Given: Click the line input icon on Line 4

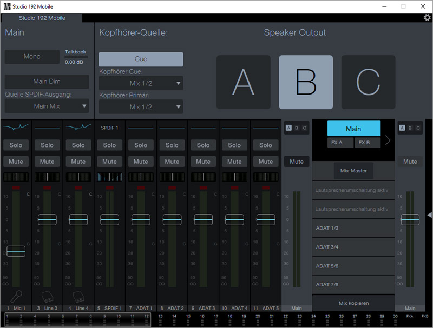Looking at the screenshot, I should (x=78, y=297).
